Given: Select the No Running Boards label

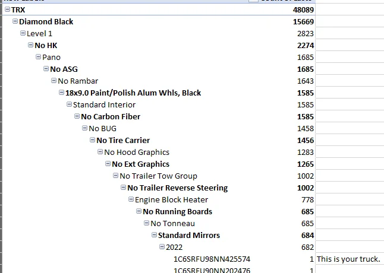Looking at the screenshot, I should click(177, 212).
